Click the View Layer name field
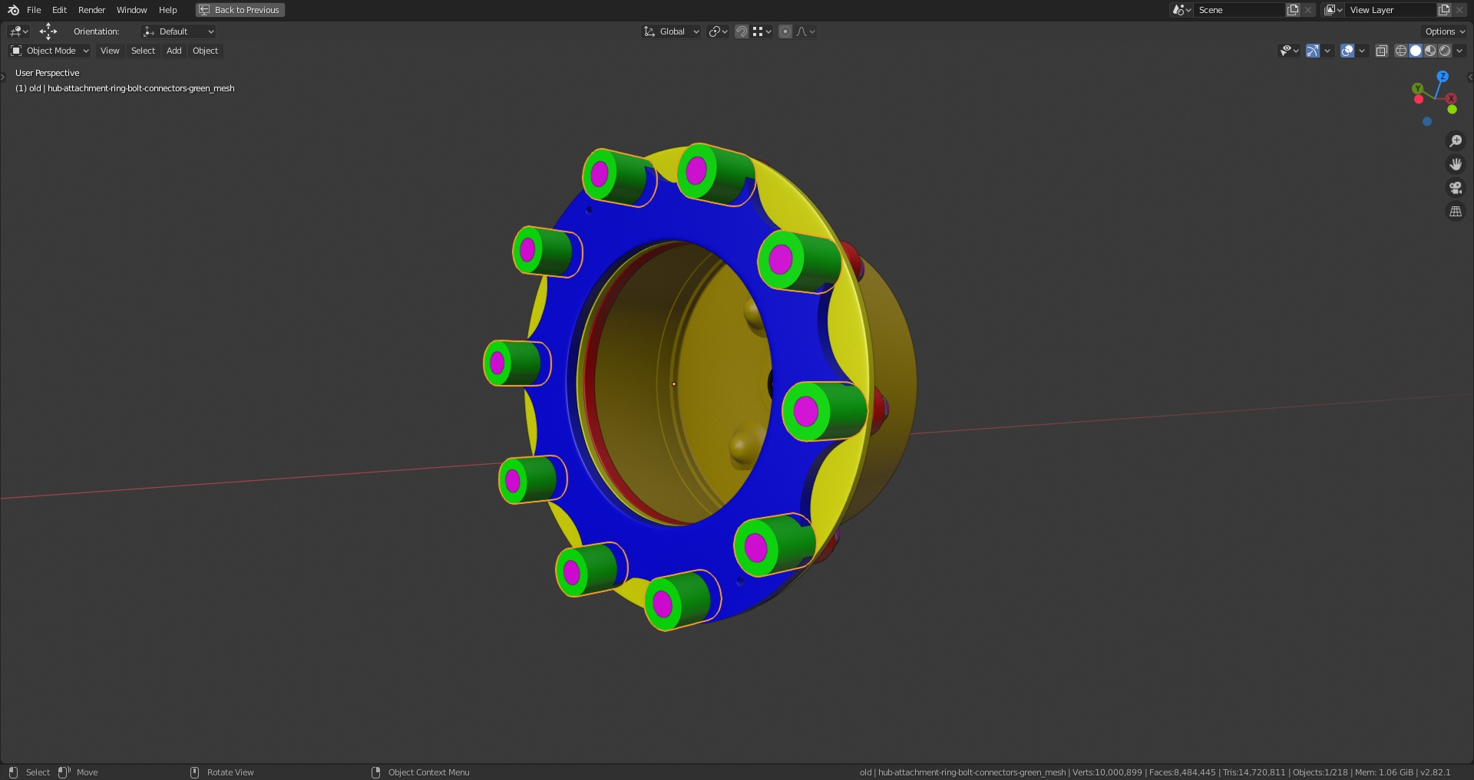 coord(1390,10)
